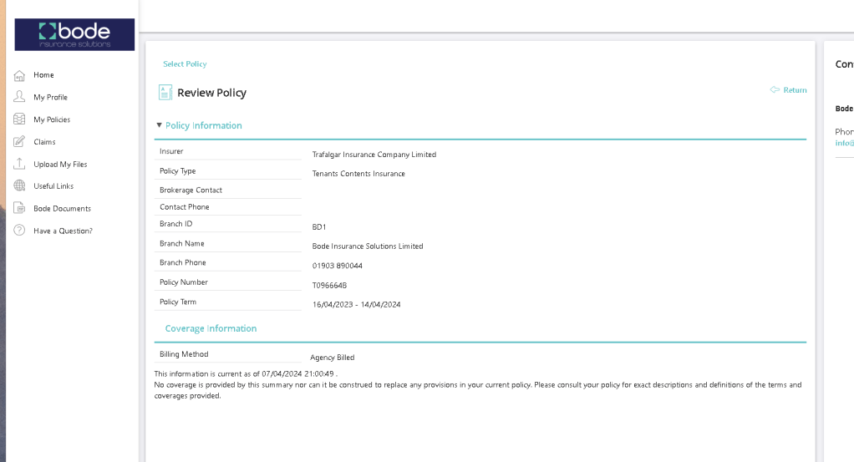Viewport: 854px width, 462px height.
Task: Select Have a Question?
Action: (x=64, y=231)
